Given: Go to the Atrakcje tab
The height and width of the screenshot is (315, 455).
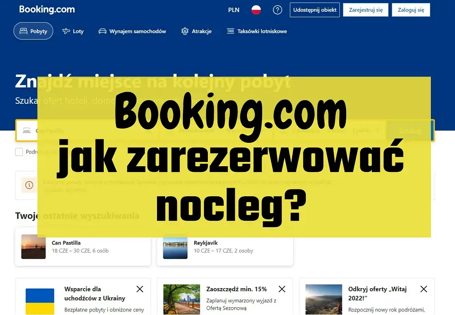Looking at the screenshot, I should point(197,31).
